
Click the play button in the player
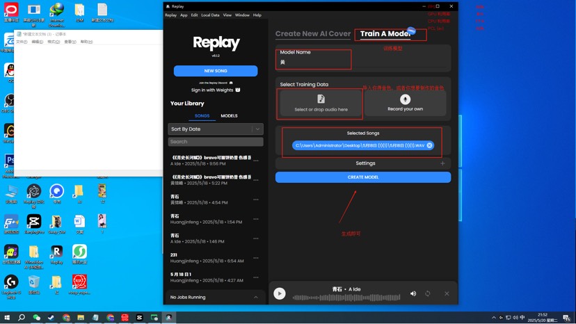click(280, 293)
